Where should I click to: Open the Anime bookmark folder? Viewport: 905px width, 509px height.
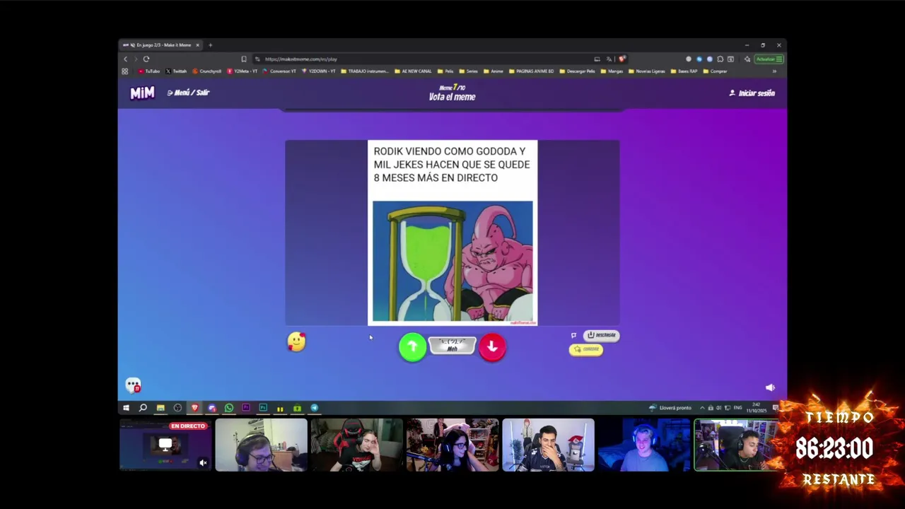tap(494, 71)
